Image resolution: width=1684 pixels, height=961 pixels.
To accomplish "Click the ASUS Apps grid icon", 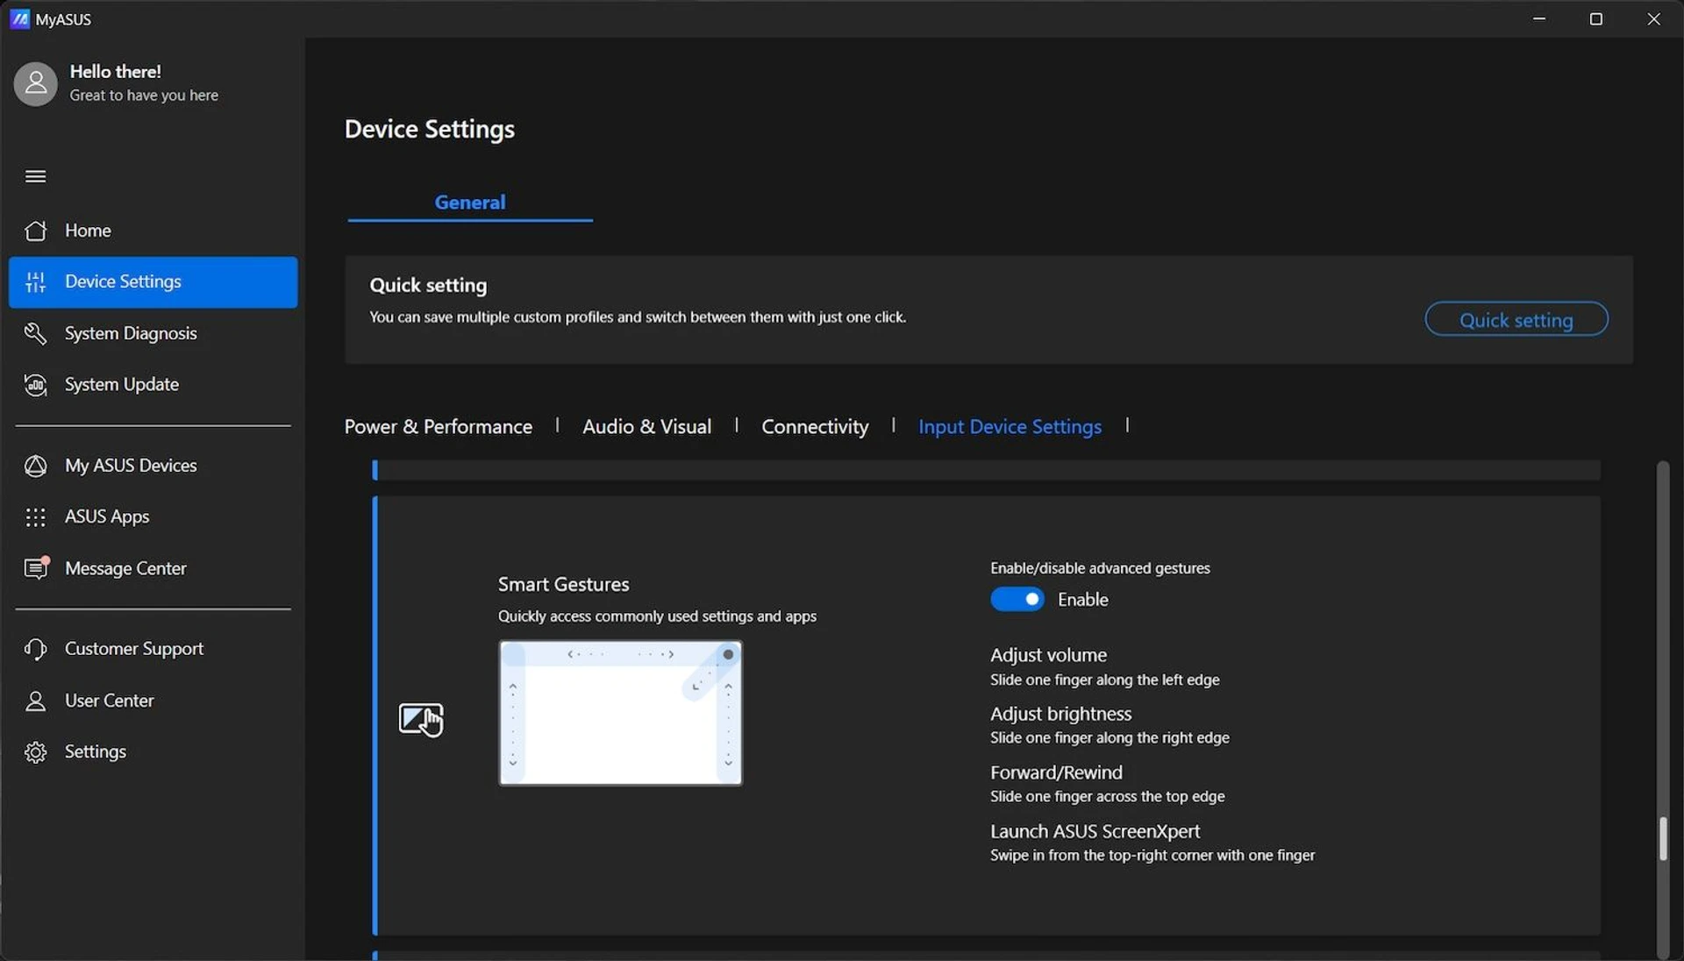I will pyautogui.click(x=35, y=517).
